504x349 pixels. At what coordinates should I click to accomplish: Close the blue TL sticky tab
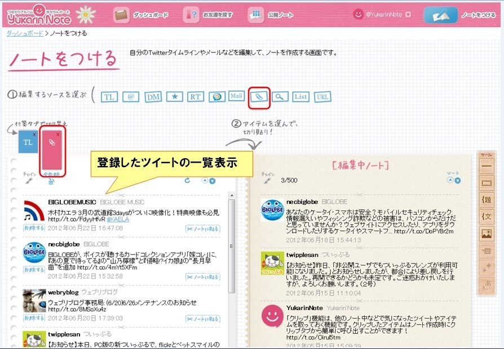coord(34,134)
